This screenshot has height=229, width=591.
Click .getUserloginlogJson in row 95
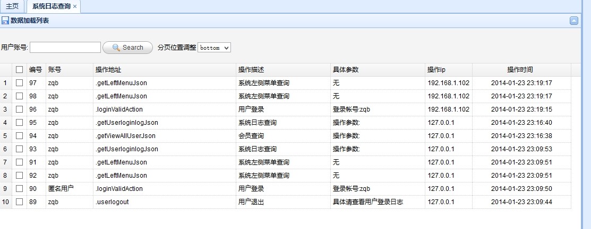[126, 122]
